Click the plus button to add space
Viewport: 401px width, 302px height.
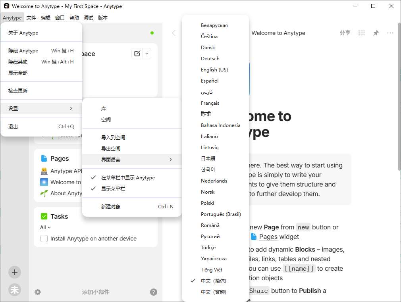tap(15, 272)
